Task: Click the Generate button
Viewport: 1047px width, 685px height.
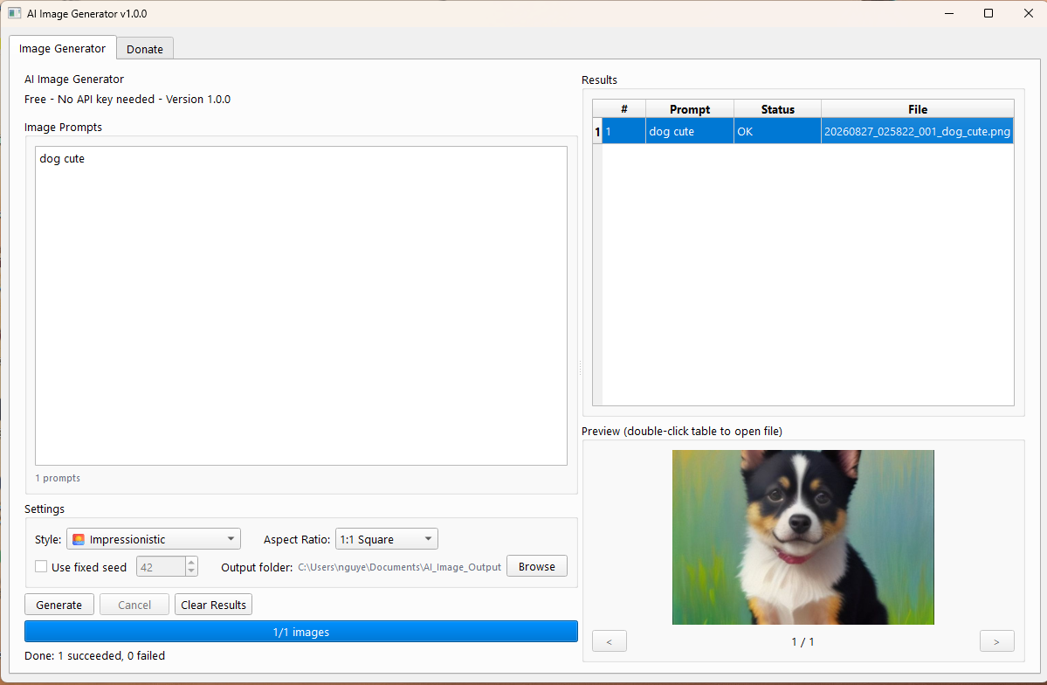Action: click(x=59, y=604)
